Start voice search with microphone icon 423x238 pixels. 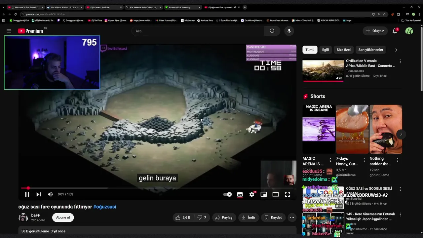pyautogui.click(x=289, y=31)
